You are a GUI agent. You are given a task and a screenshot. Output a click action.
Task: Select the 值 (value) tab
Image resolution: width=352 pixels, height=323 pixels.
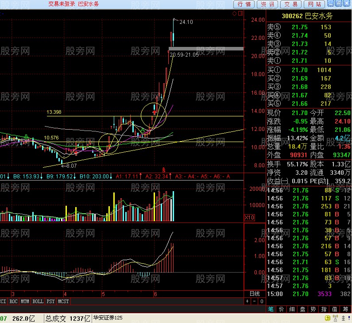(334, 309)
